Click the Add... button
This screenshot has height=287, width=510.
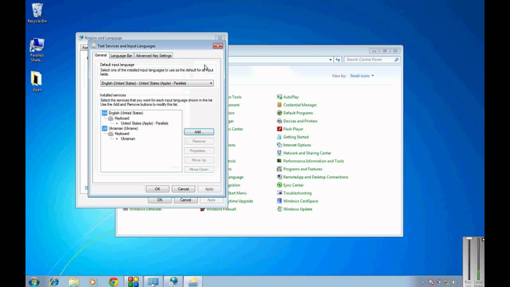pos(199,132)
